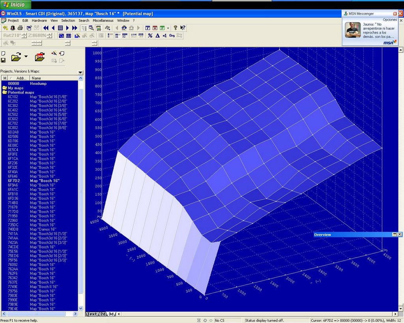This screenshot has height=323, width=404.
Task: Toggle LoHi byte order
Action: click(134, 35)
